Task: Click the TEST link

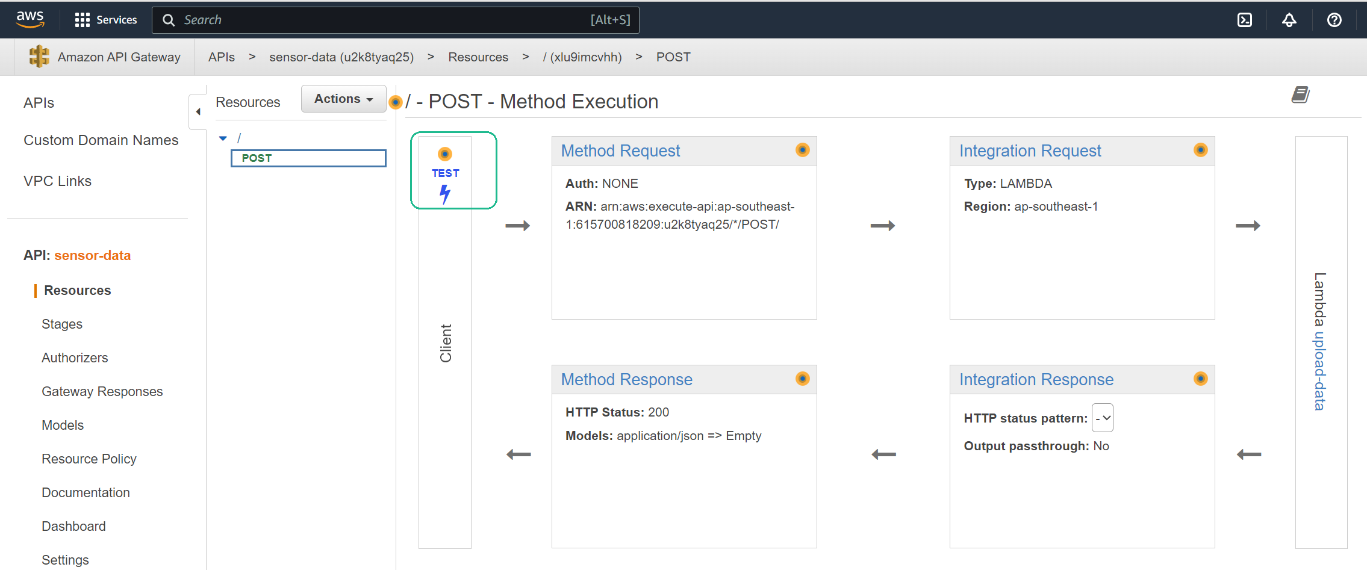Action: click(x=445, y=173)
